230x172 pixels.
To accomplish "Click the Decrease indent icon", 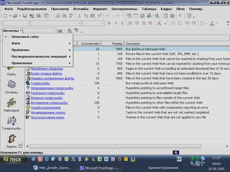I will 187,23.
